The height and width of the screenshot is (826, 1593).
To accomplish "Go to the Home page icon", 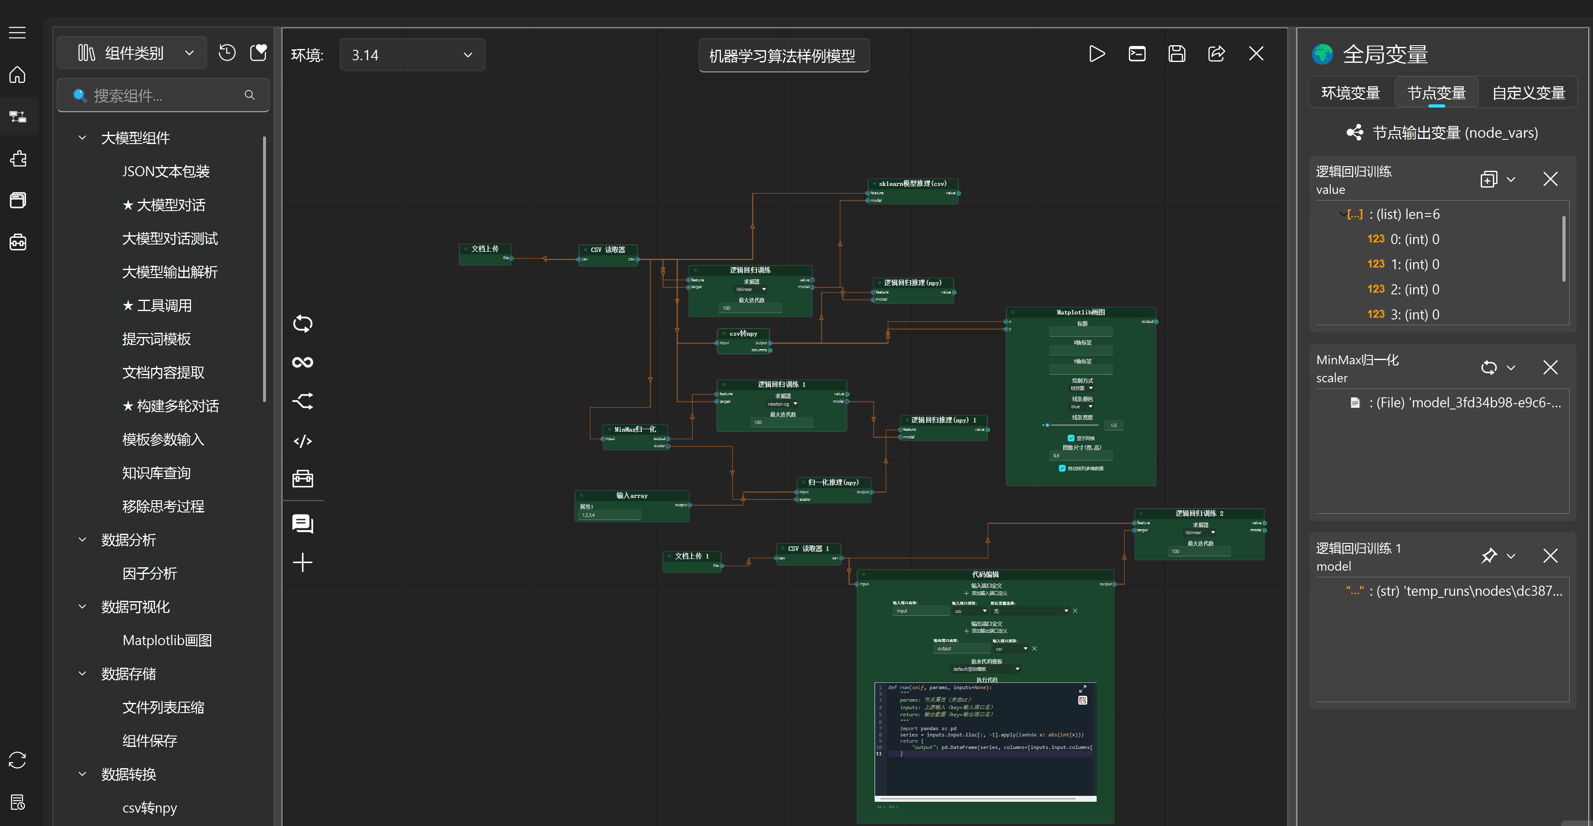I will [17, 75].
